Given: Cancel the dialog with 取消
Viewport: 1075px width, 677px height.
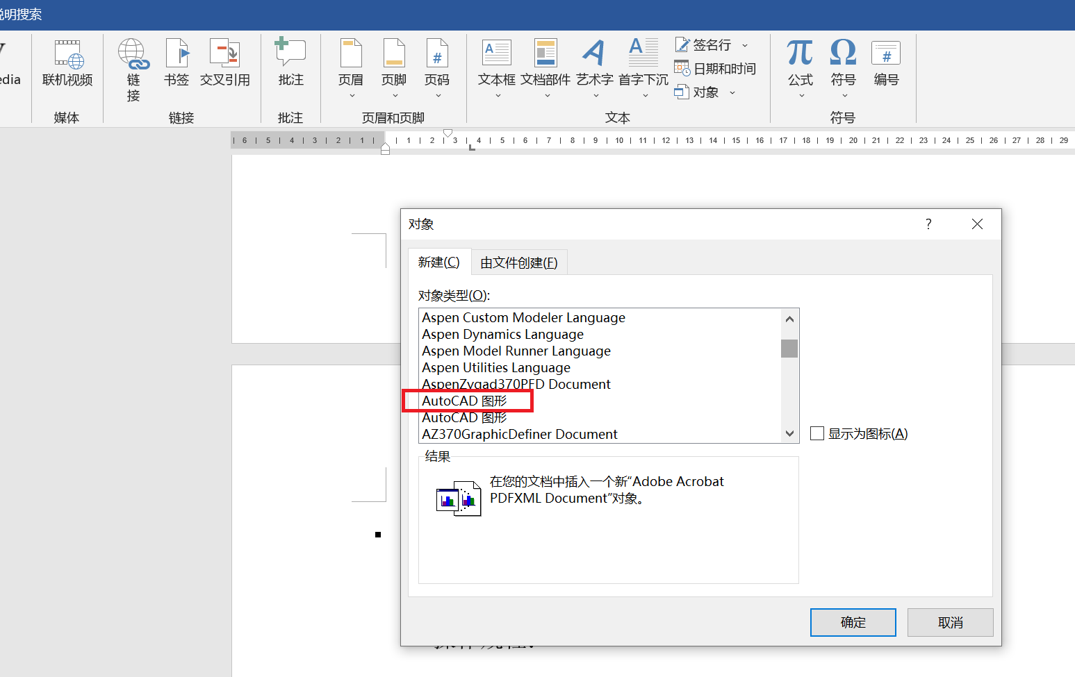Looking at the screenshot, I should (x=950, y=622).
